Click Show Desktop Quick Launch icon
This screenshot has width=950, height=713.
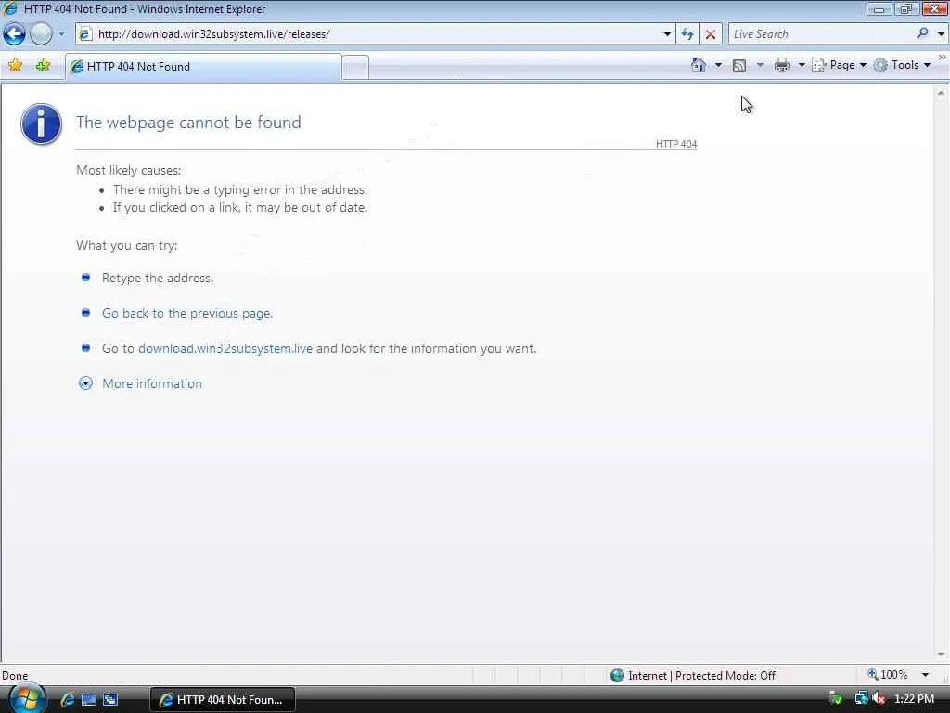pyautogui.click(x=88, y=699)
